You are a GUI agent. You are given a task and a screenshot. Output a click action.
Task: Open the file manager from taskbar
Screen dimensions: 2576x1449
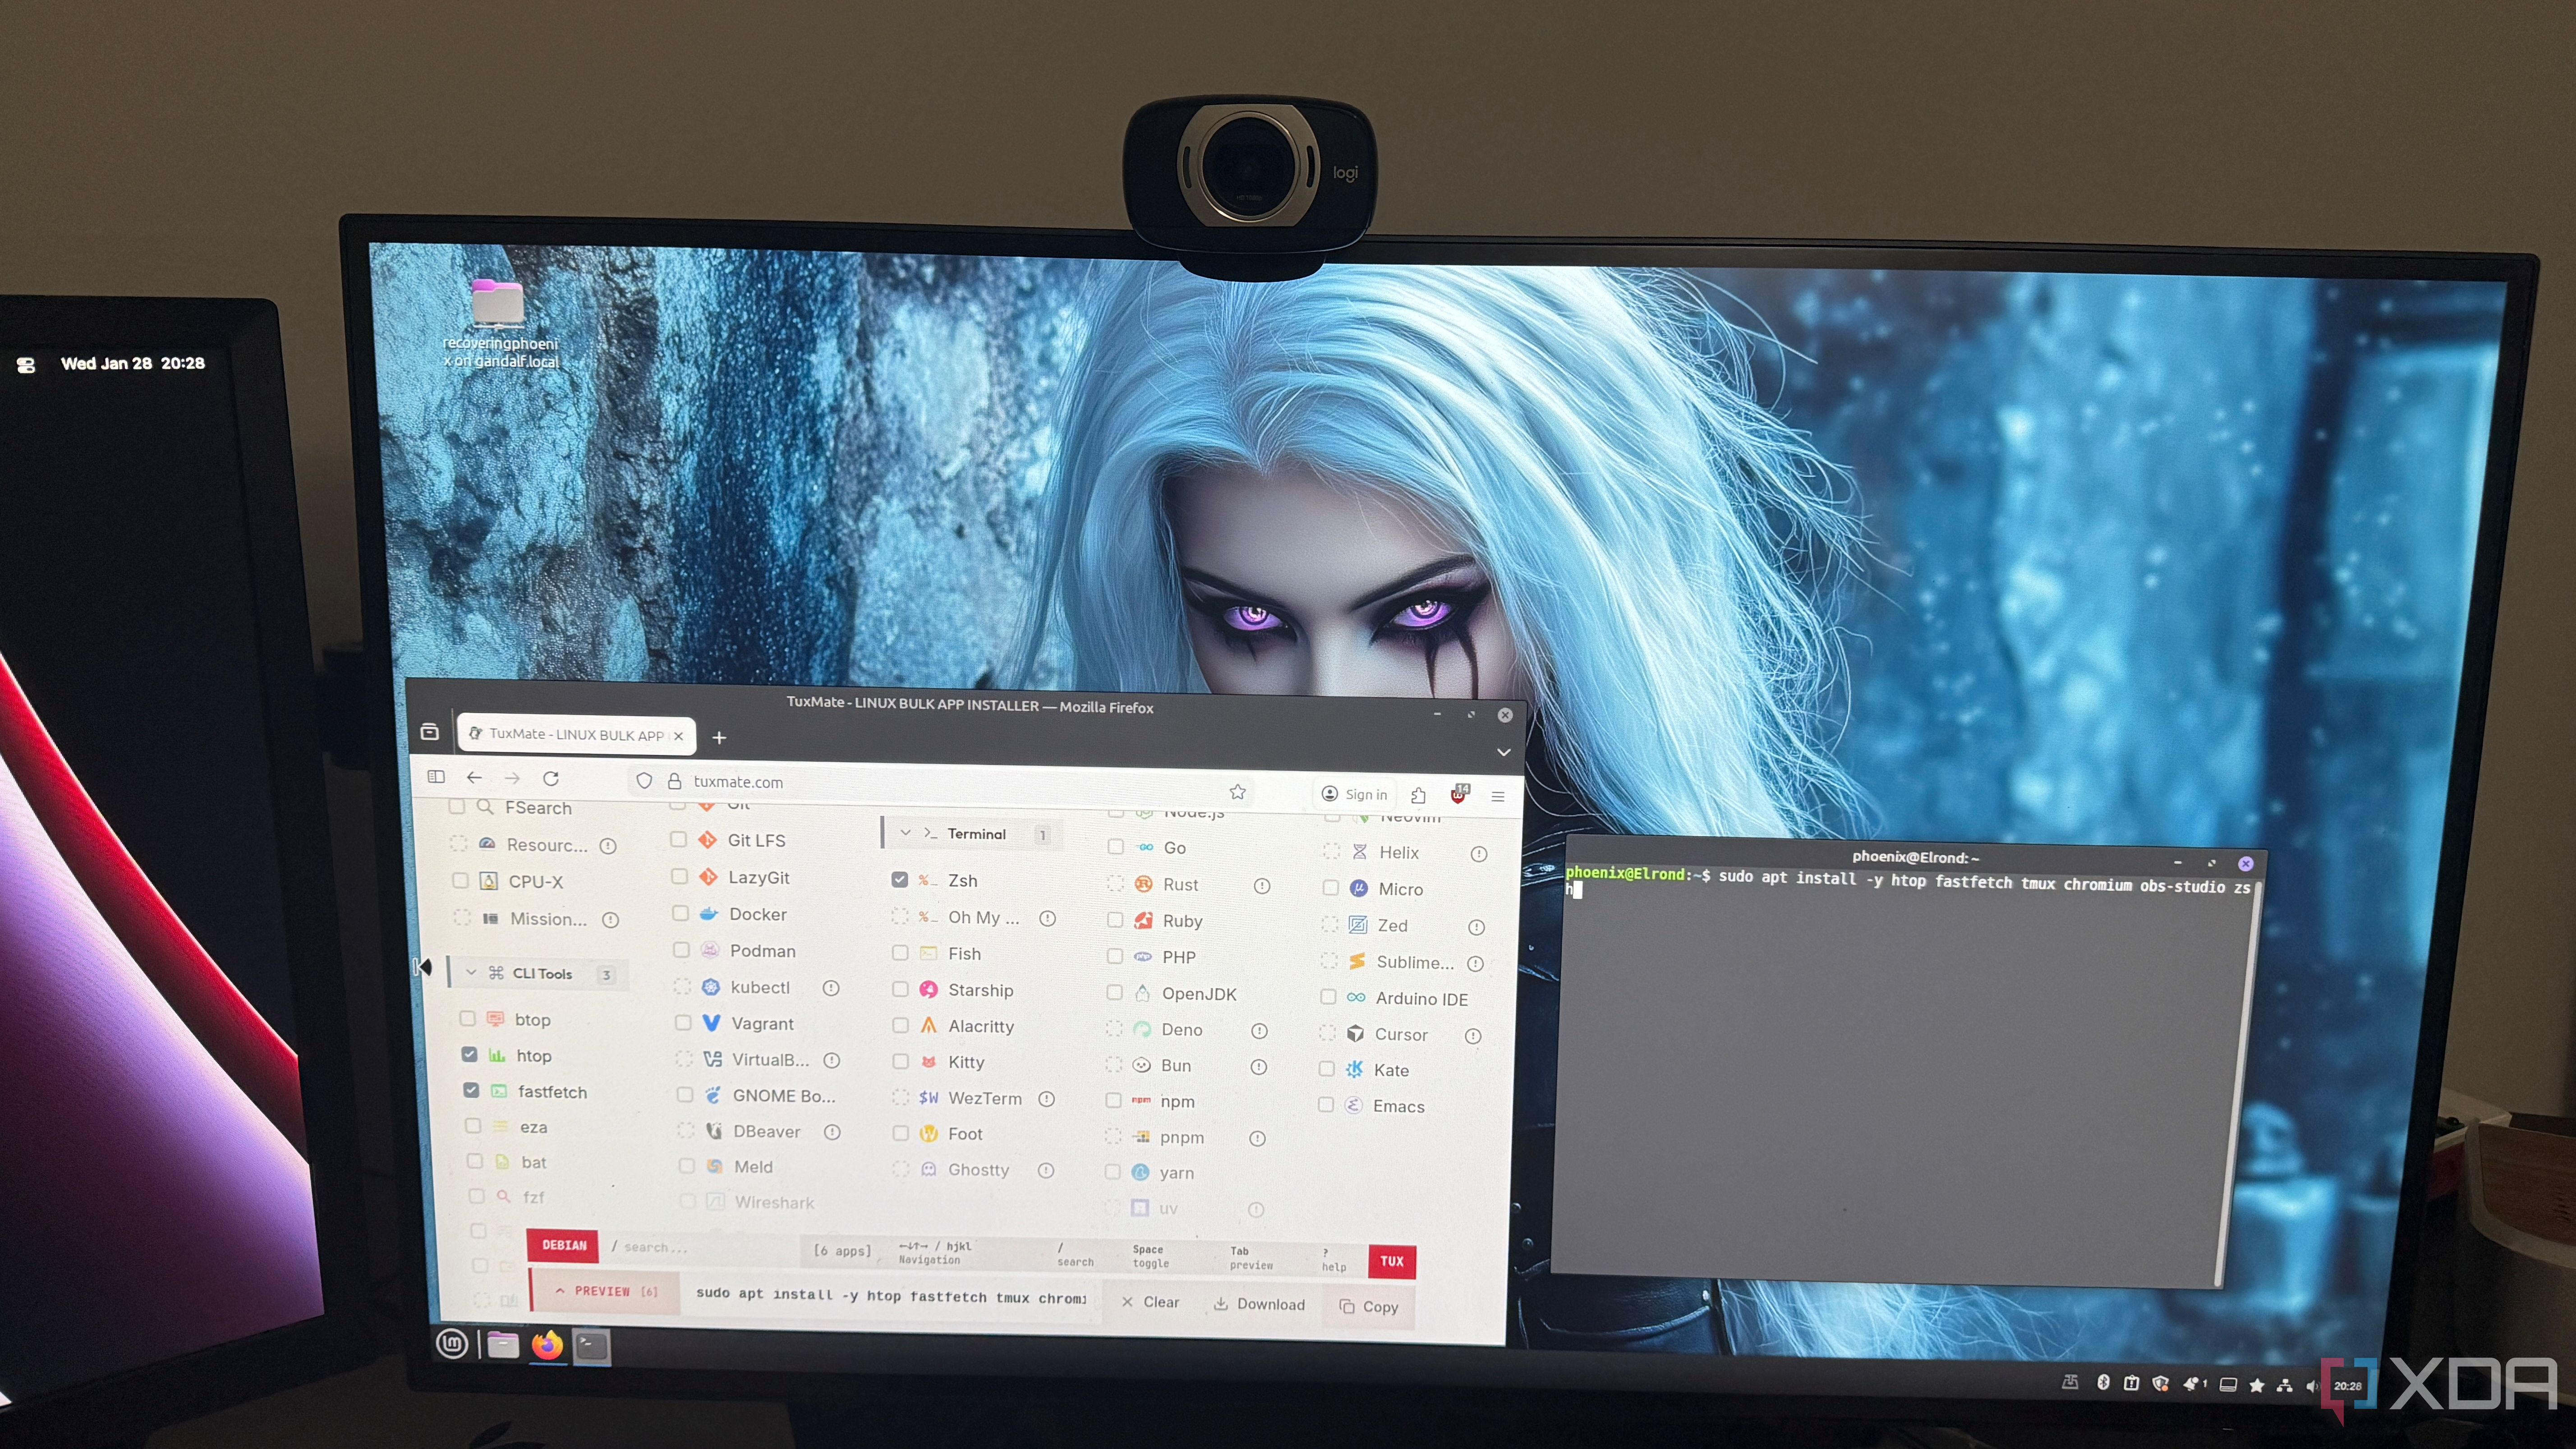point(502,1345)
